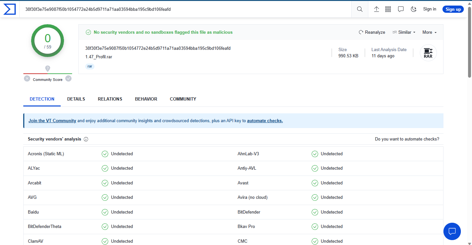Switch to the DETECTION tab
The image size is (472, 245).
[42, 99]
